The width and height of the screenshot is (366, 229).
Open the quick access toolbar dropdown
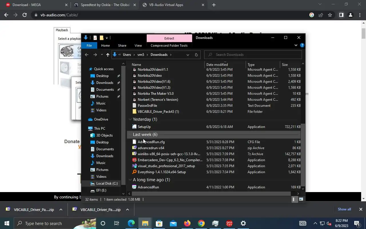(107, 38)
